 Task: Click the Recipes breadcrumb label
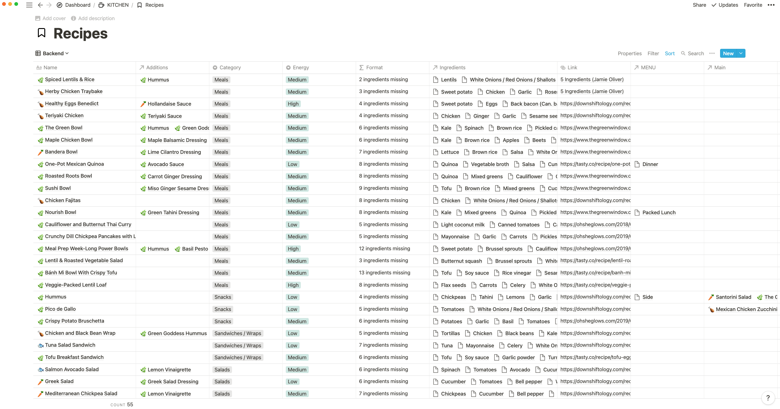pyautogui.click(x=154, y=5)
